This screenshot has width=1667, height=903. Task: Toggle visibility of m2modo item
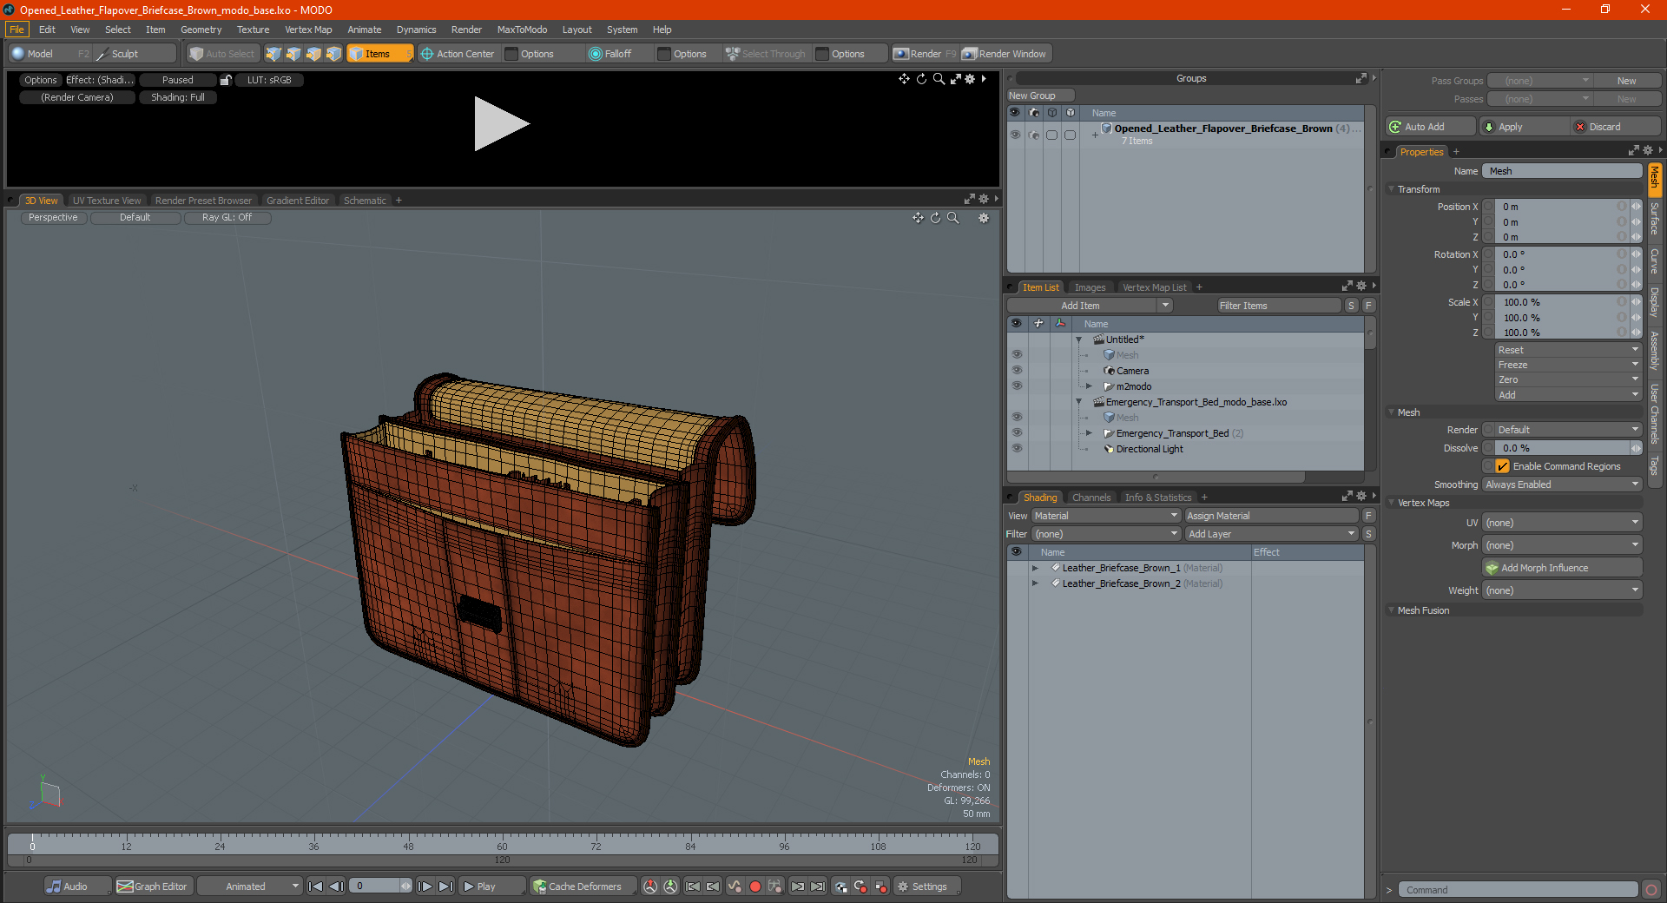coord(1017,386)
